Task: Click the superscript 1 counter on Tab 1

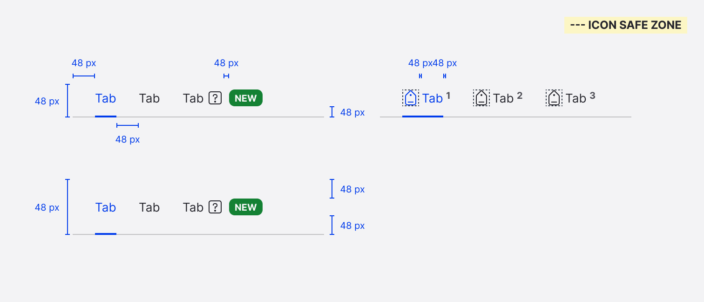Action: [448, 96]
